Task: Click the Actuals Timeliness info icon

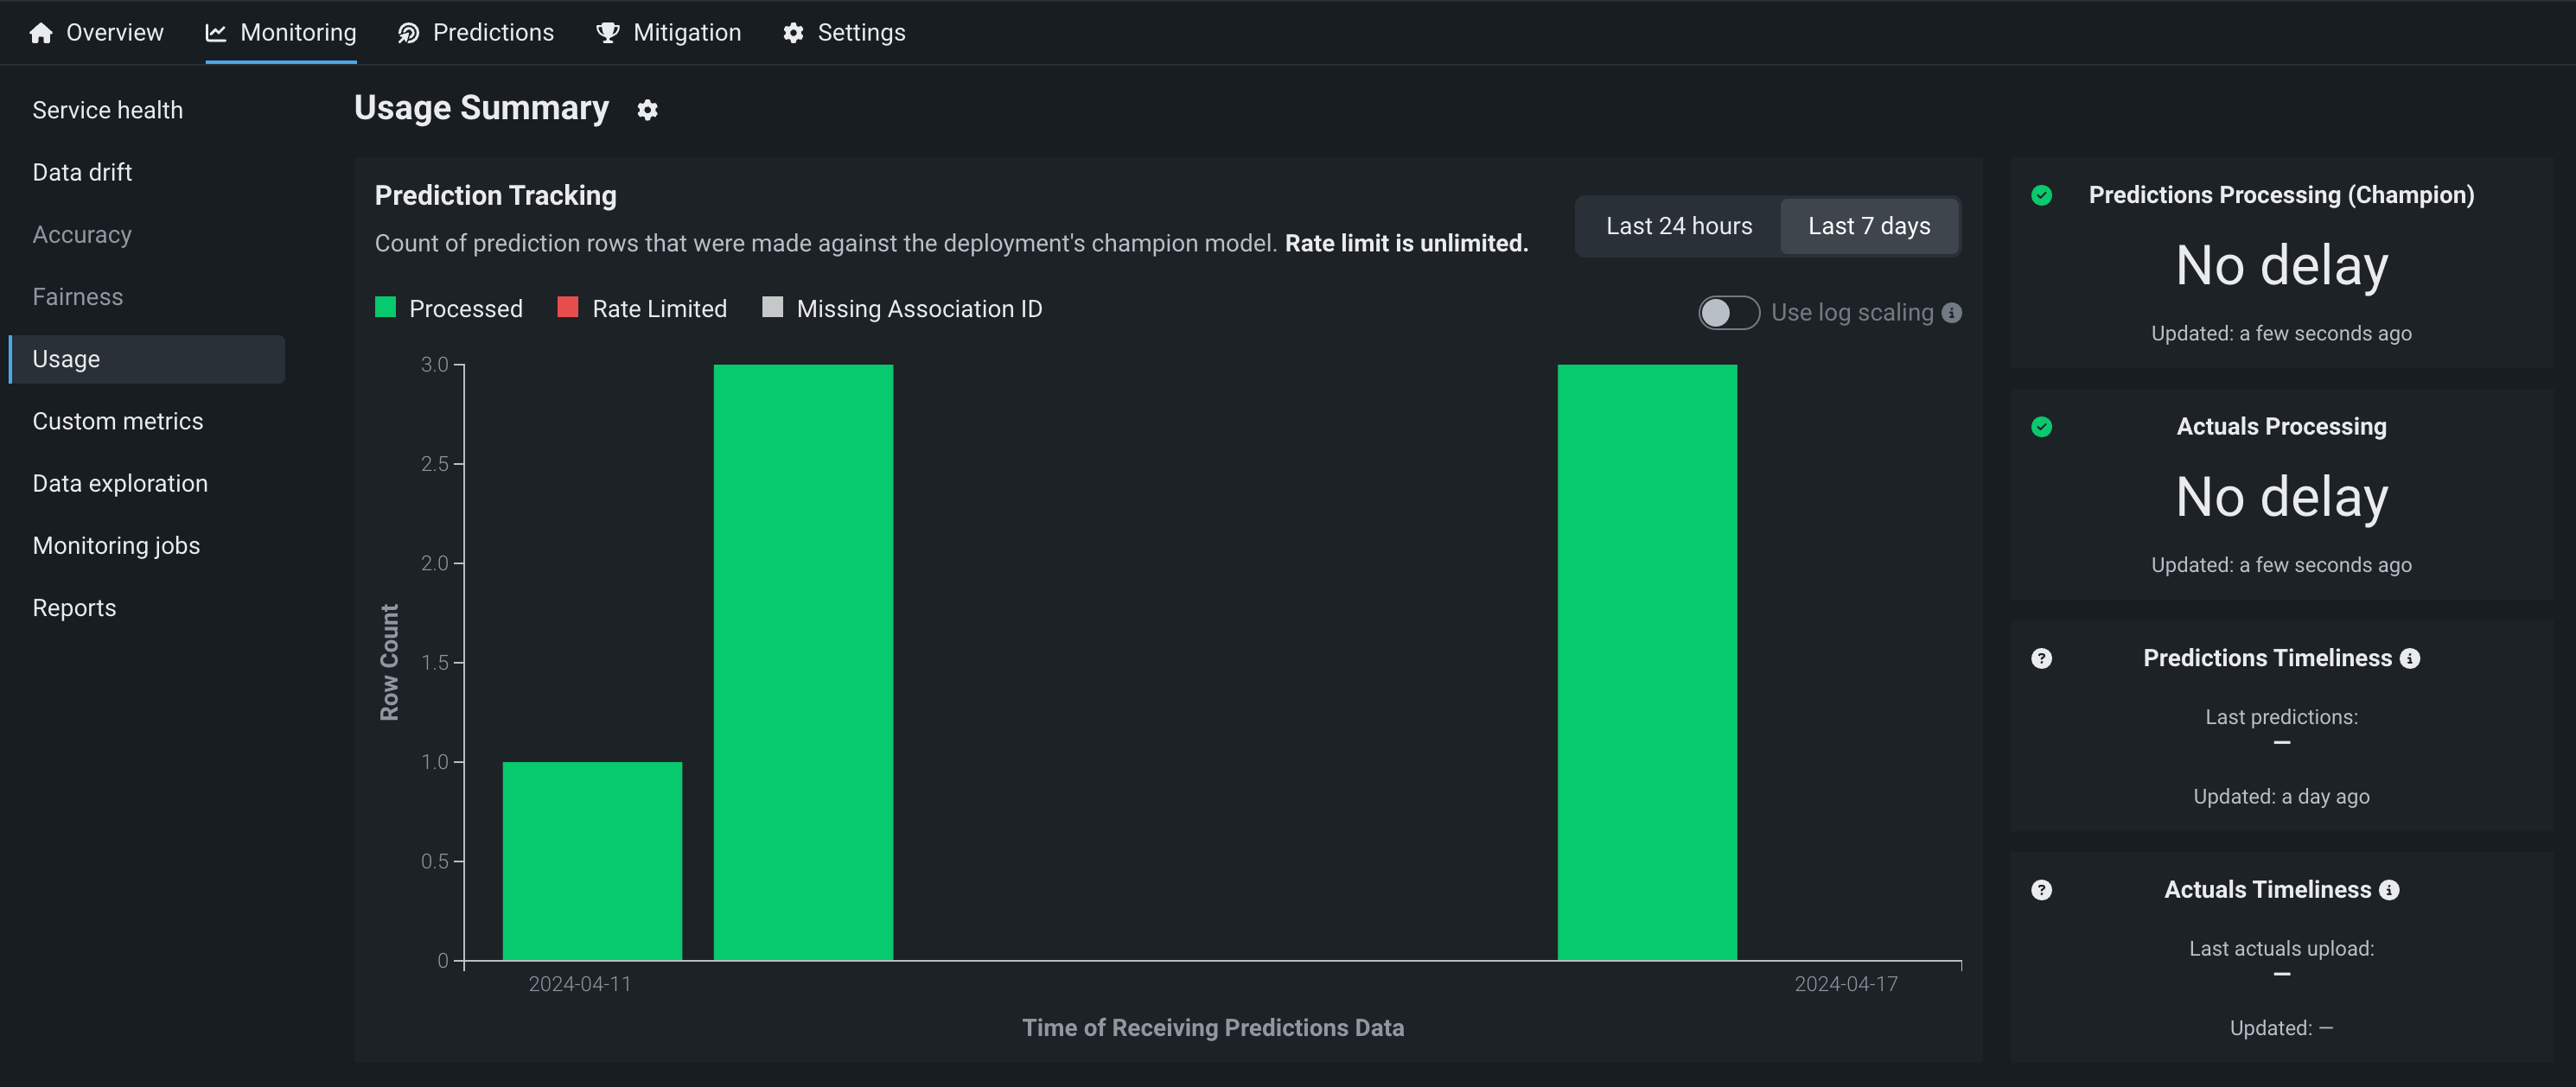Action: pos(2389,890)
